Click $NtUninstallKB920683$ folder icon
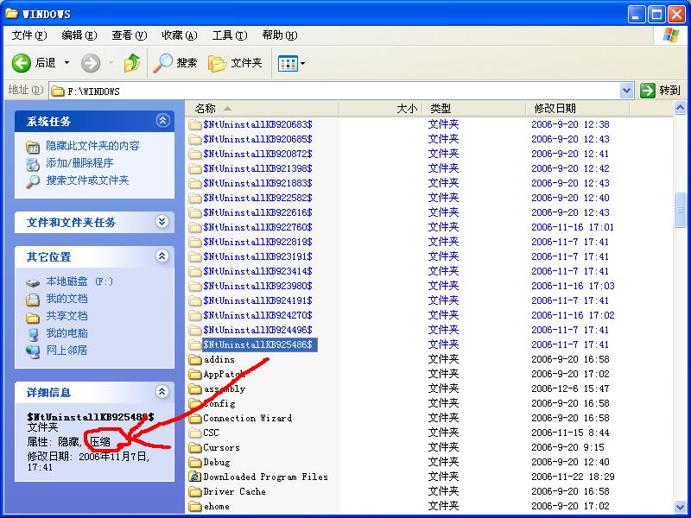This screenshot has width=691, height=518. click(x=195, y=124)
